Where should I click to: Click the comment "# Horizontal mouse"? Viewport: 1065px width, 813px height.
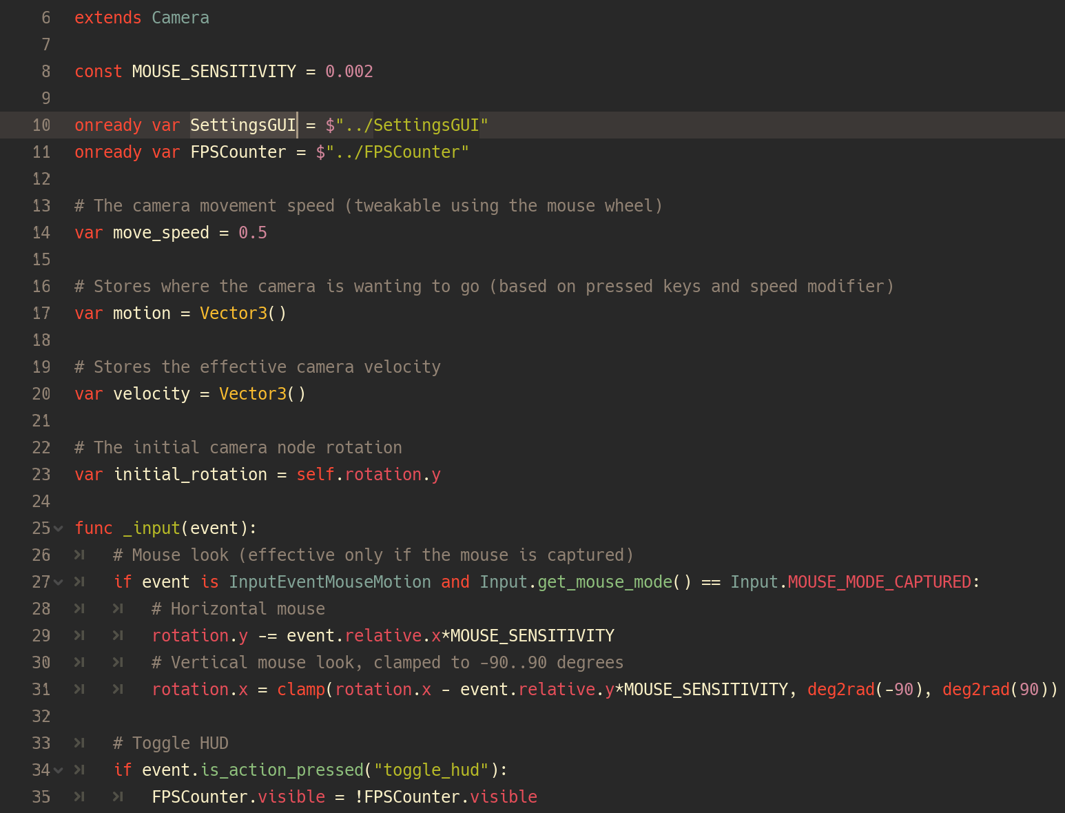(x=238, y=609)
